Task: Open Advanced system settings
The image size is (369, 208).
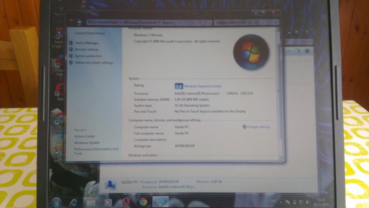Action: click(x=94, y=63)
